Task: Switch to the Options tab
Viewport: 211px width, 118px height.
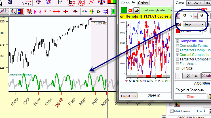Action: (x=143, y=3)
